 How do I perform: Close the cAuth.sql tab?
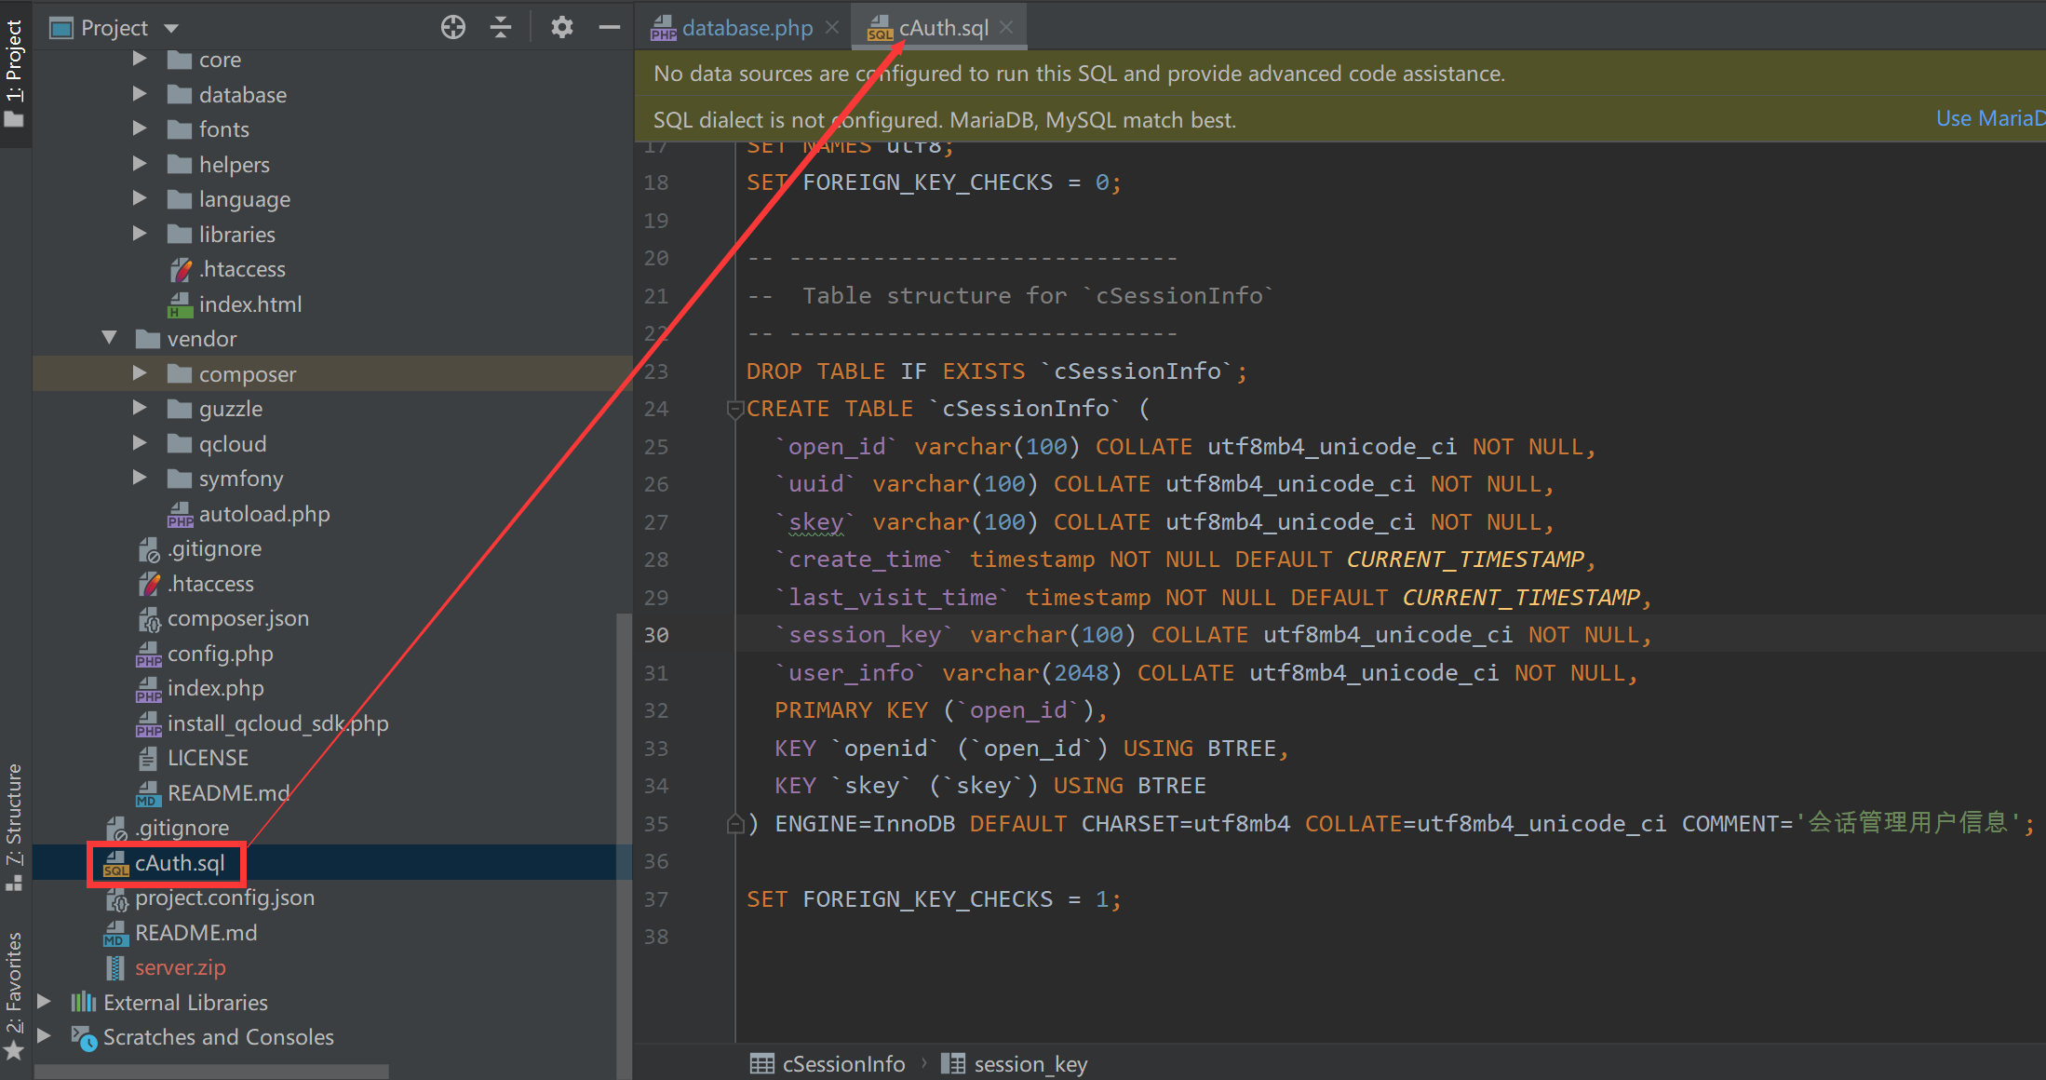[1006, 28]
